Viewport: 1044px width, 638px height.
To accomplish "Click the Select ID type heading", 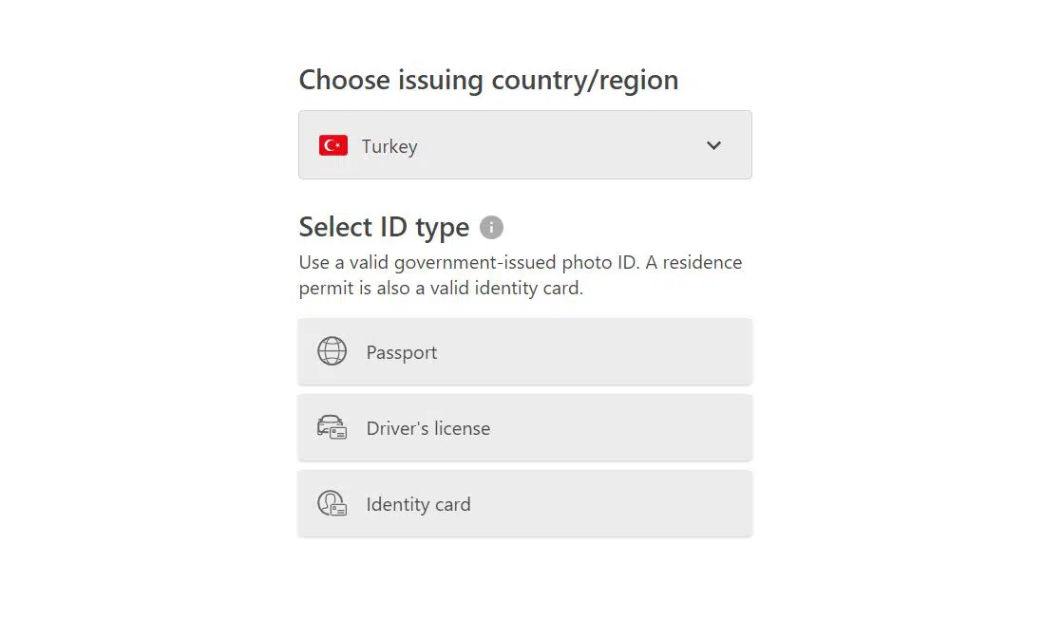I will coord(384,228).
